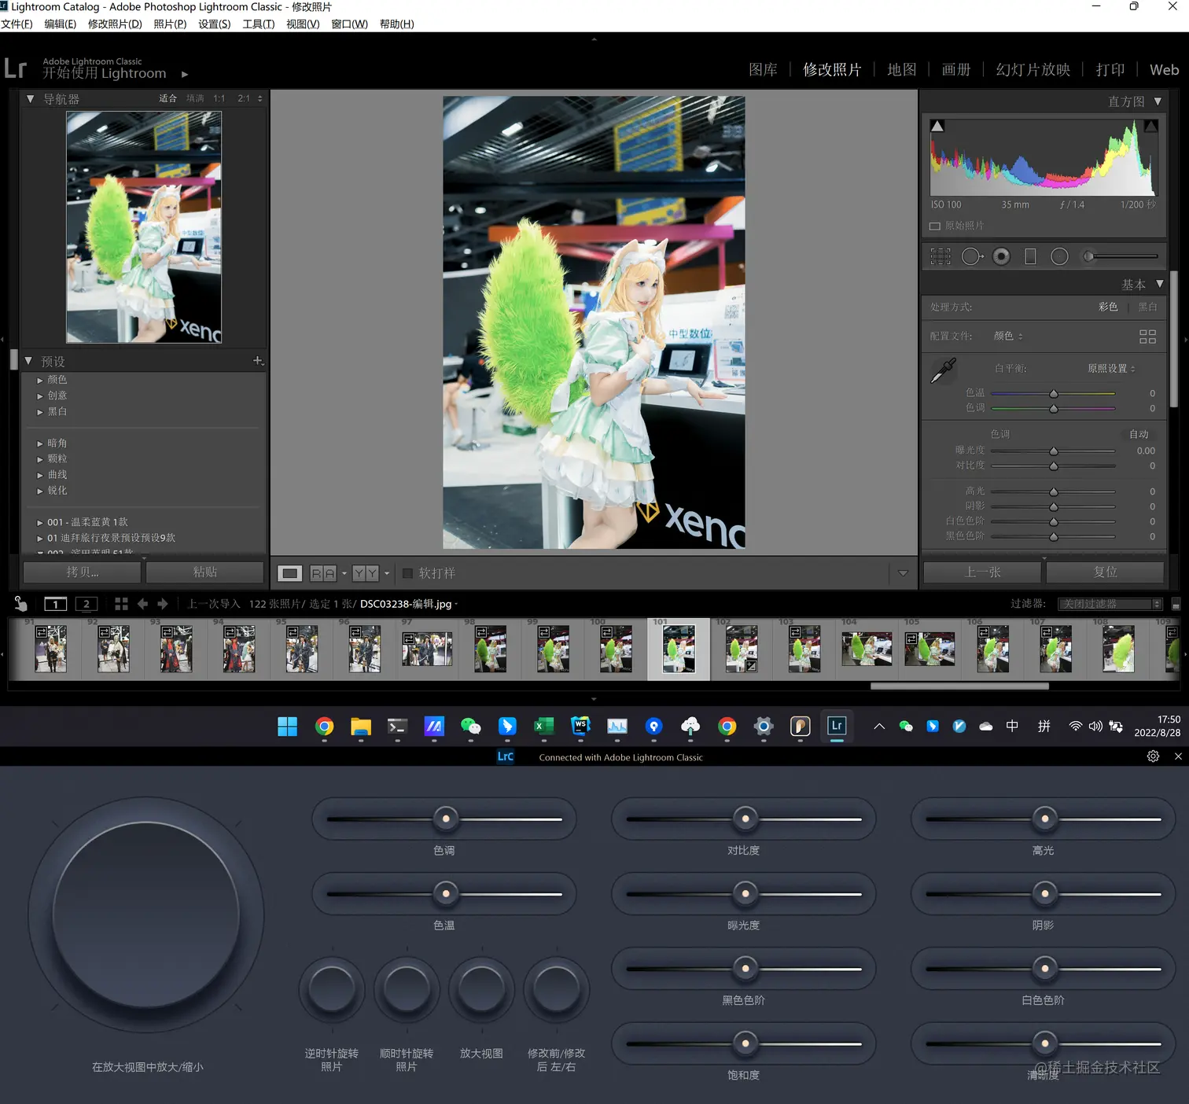The height and width of the screenshot is (1104, 1189).
Task: Open the toolbar options dropdown arrow
Action: [903, 573]
